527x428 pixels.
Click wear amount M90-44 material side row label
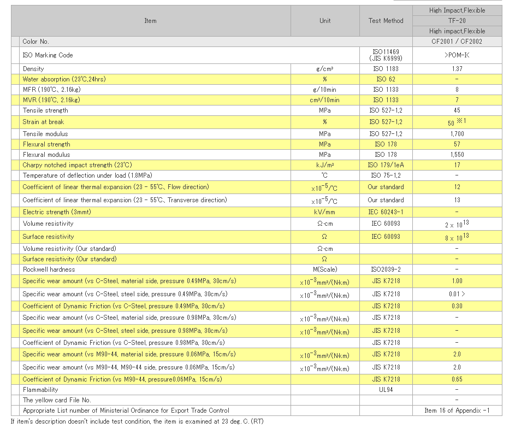point(129,355)
